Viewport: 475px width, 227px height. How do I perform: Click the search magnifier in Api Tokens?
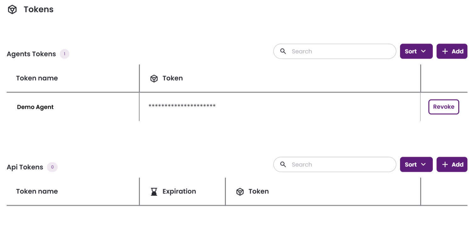[x=283, y=164]
